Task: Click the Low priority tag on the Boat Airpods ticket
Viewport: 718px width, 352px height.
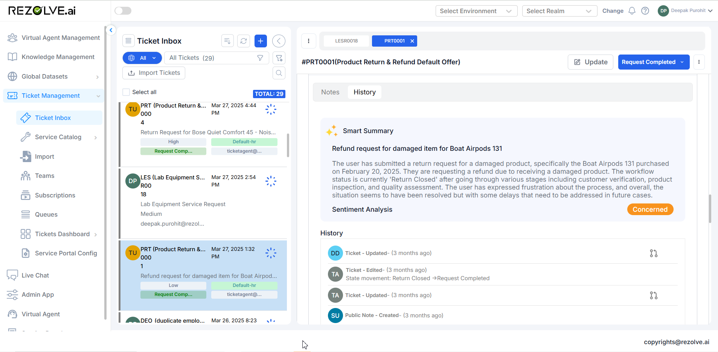Action: tap(173, 285)
